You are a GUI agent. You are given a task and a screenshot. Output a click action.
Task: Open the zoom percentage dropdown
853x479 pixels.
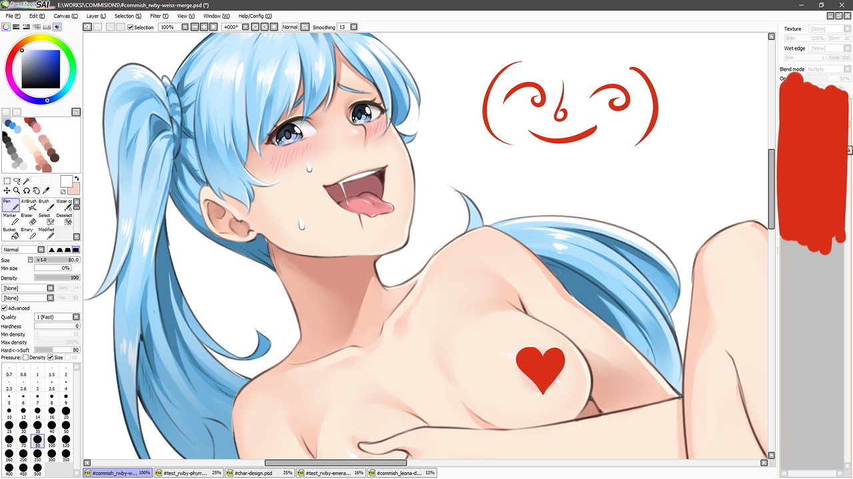[x=185, y=27]
